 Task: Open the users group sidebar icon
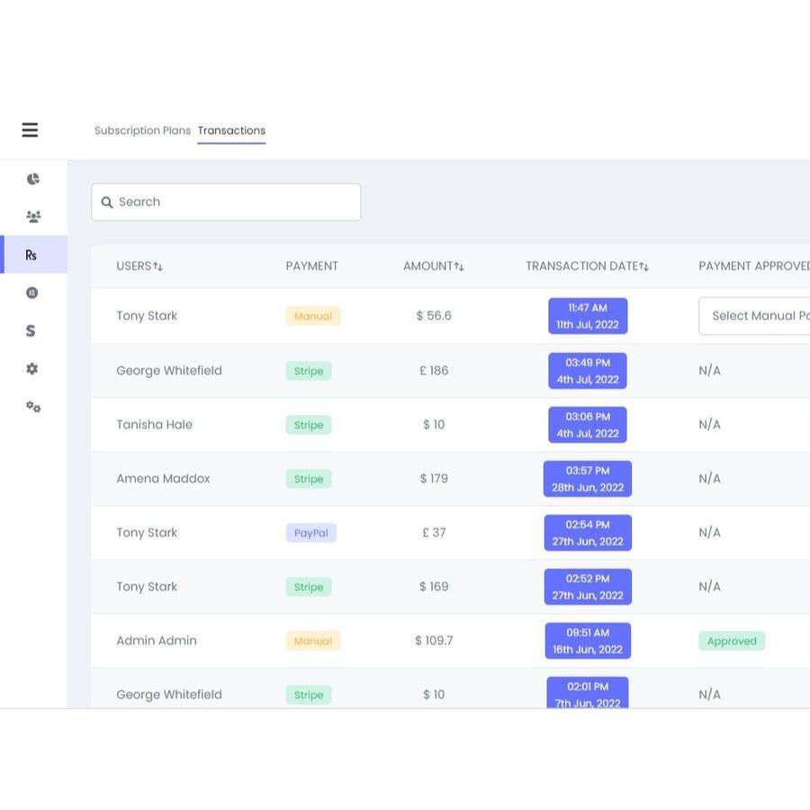click(33, 216)
